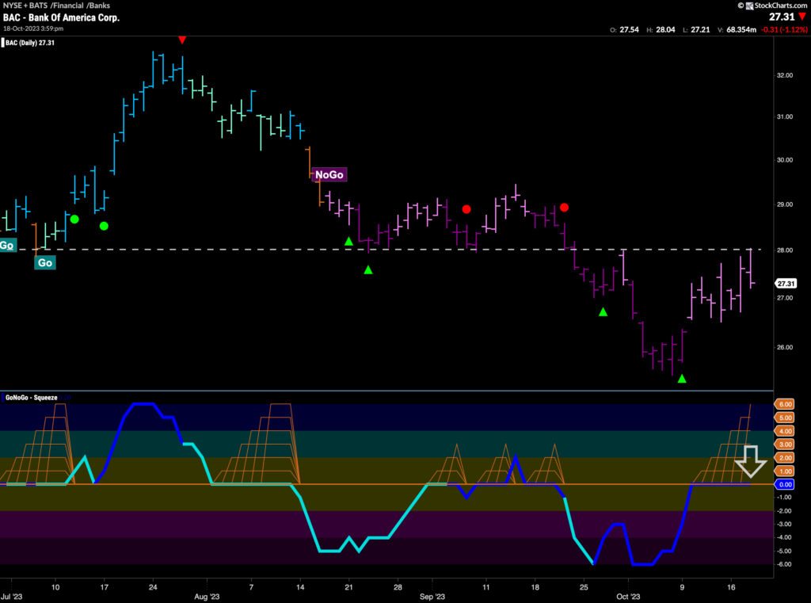Click the BAC (Daily) 27.31 chart label
This screenshot has width=811, height=603.
[32, 43]
